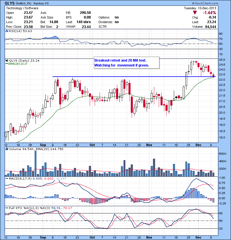This screenshot has width=231, height=240.
Task: Click the Dividends label
Action: (x=106, y=22)
